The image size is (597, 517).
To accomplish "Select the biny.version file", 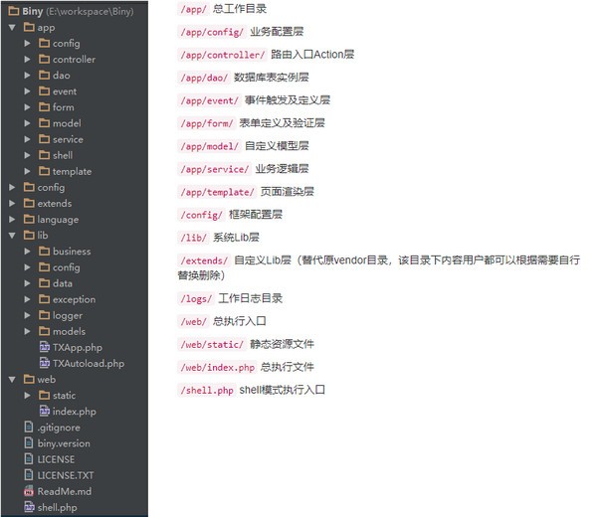I will click(63, 443).
